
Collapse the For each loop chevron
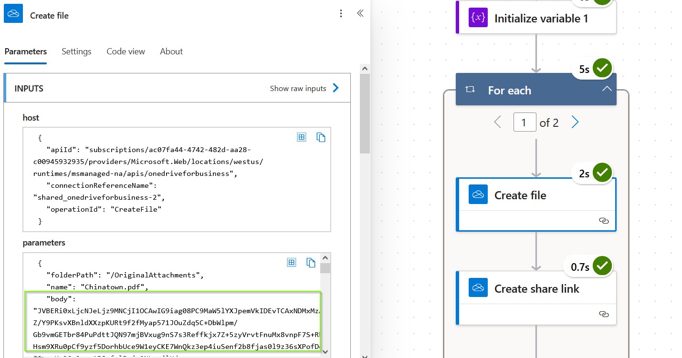click(x=607, y=89)
